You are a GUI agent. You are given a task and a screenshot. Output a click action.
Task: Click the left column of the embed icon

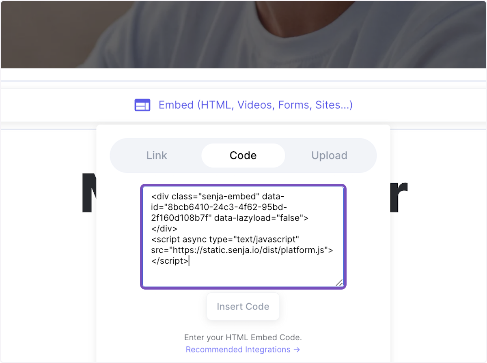[x=140, y=105]
